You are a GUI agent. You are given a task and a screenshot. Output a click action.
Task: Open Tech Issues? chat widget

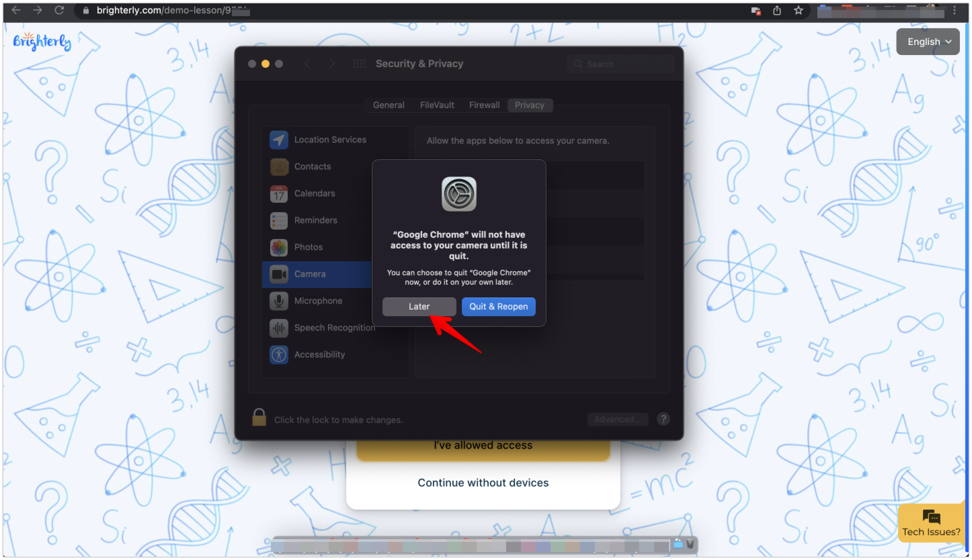point(932,524)
